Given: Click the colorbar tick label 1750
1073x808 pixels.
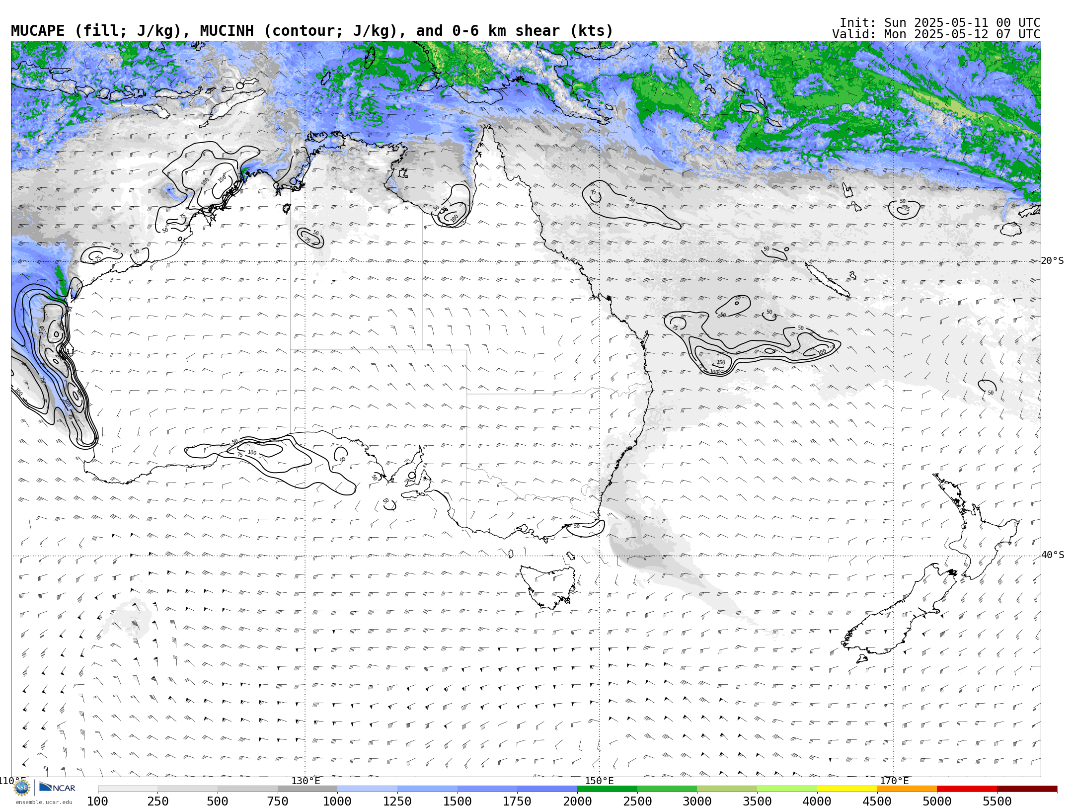Looking at the screenshot, I should [x=517, y=802].
